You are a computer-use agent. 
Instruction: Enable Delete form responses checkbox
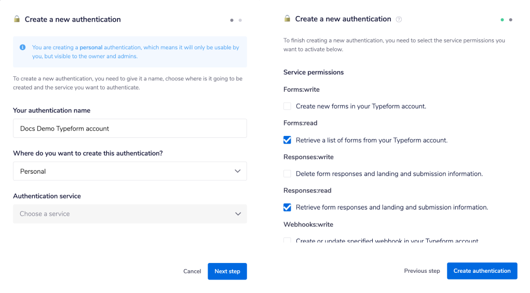[287, 174]
